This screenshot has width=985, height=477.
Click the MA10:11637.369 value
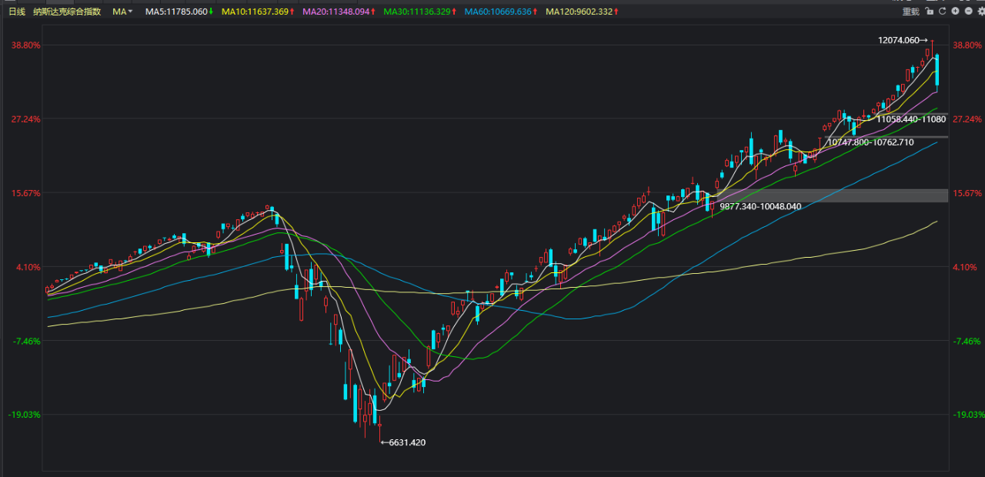(x=255, y=12)
